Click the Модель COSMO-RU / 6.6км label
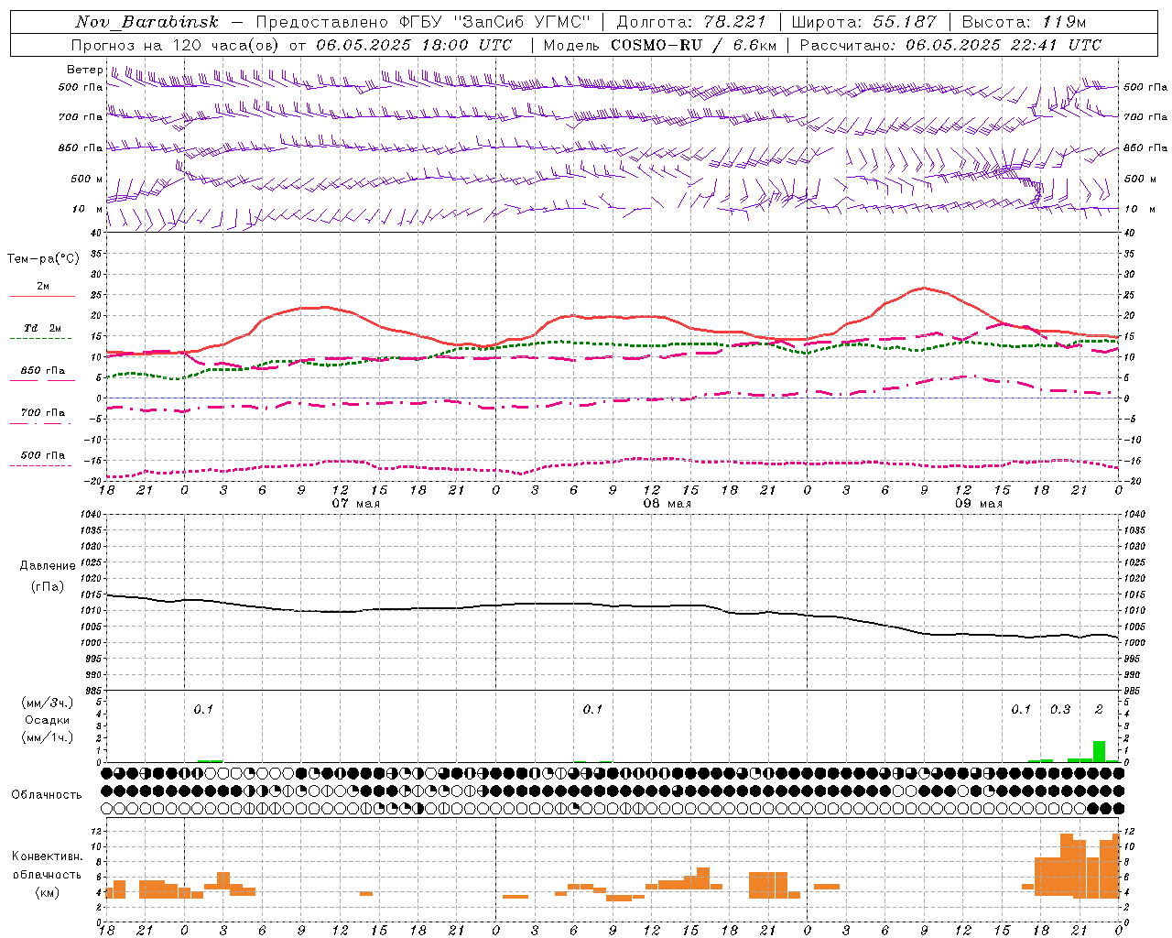Viewport: 1172px width, 938px height. [660, 45]
